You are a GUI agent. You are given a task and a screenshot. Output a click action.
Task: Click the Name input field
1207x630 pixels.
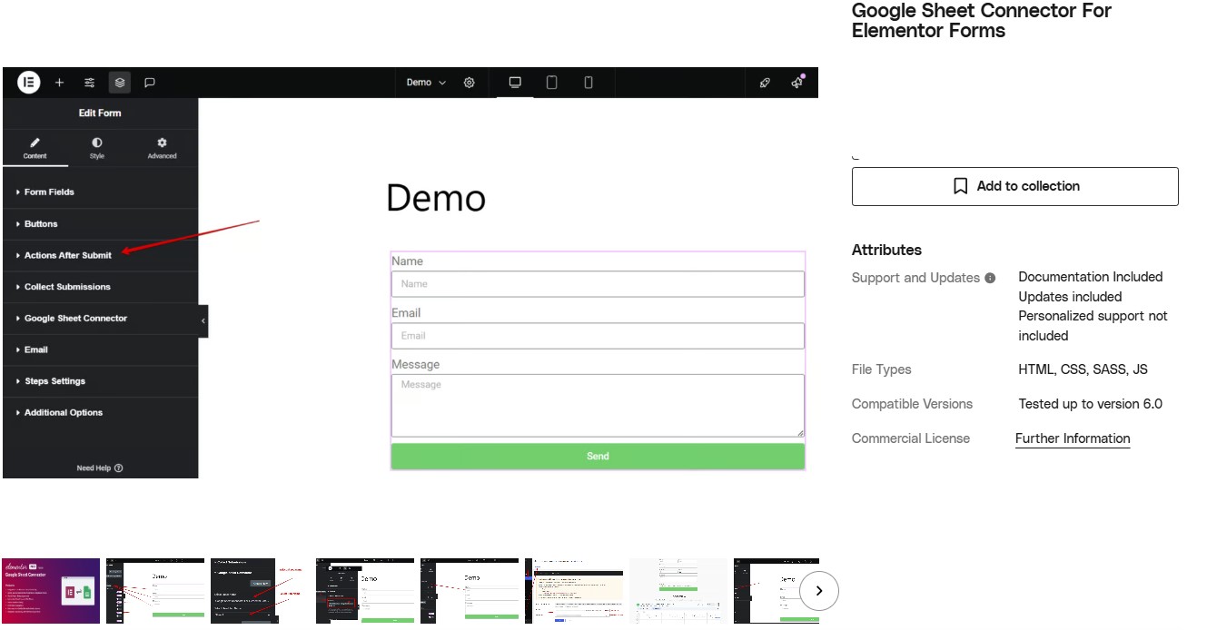tap(598, 284)
